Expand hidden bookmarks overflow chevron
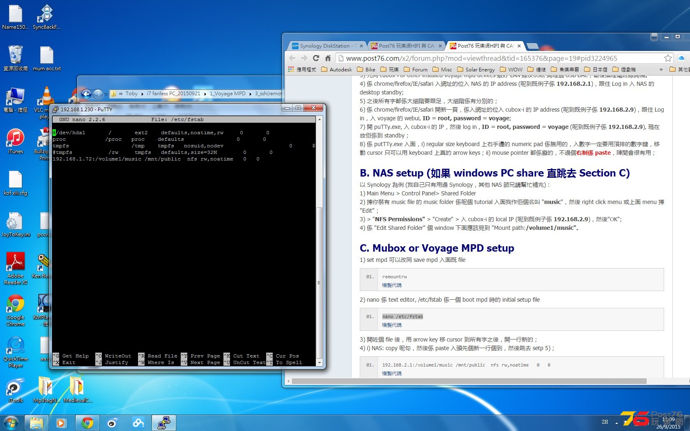This screenshot has height=431, width=690. click(x=661, y=69)
